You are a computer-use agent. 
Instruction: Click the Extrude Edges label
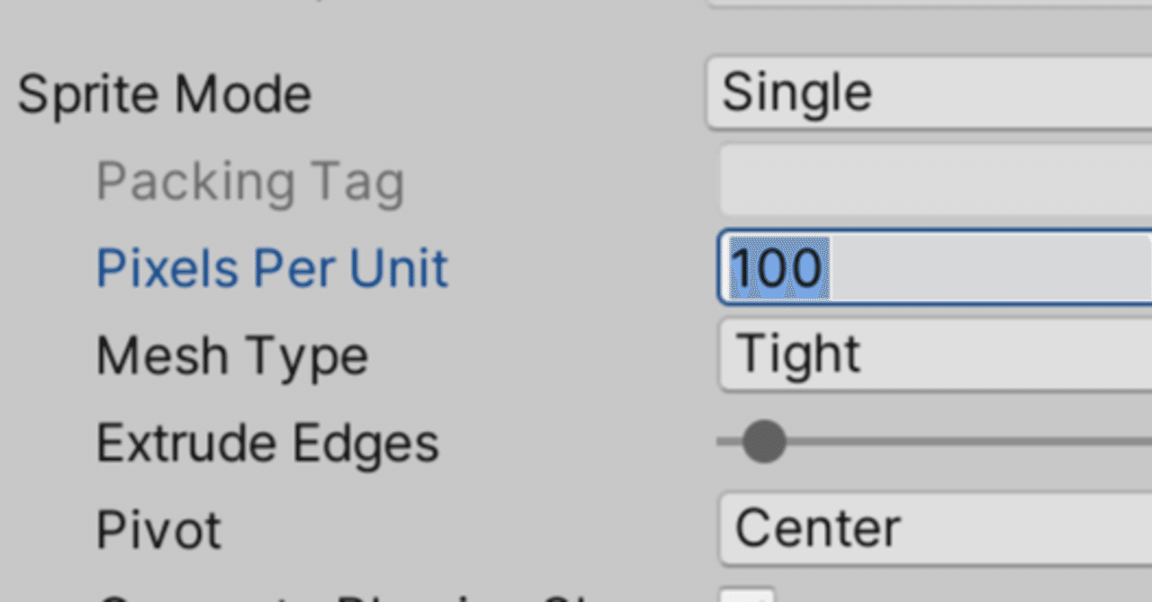[x=266, y=441]
